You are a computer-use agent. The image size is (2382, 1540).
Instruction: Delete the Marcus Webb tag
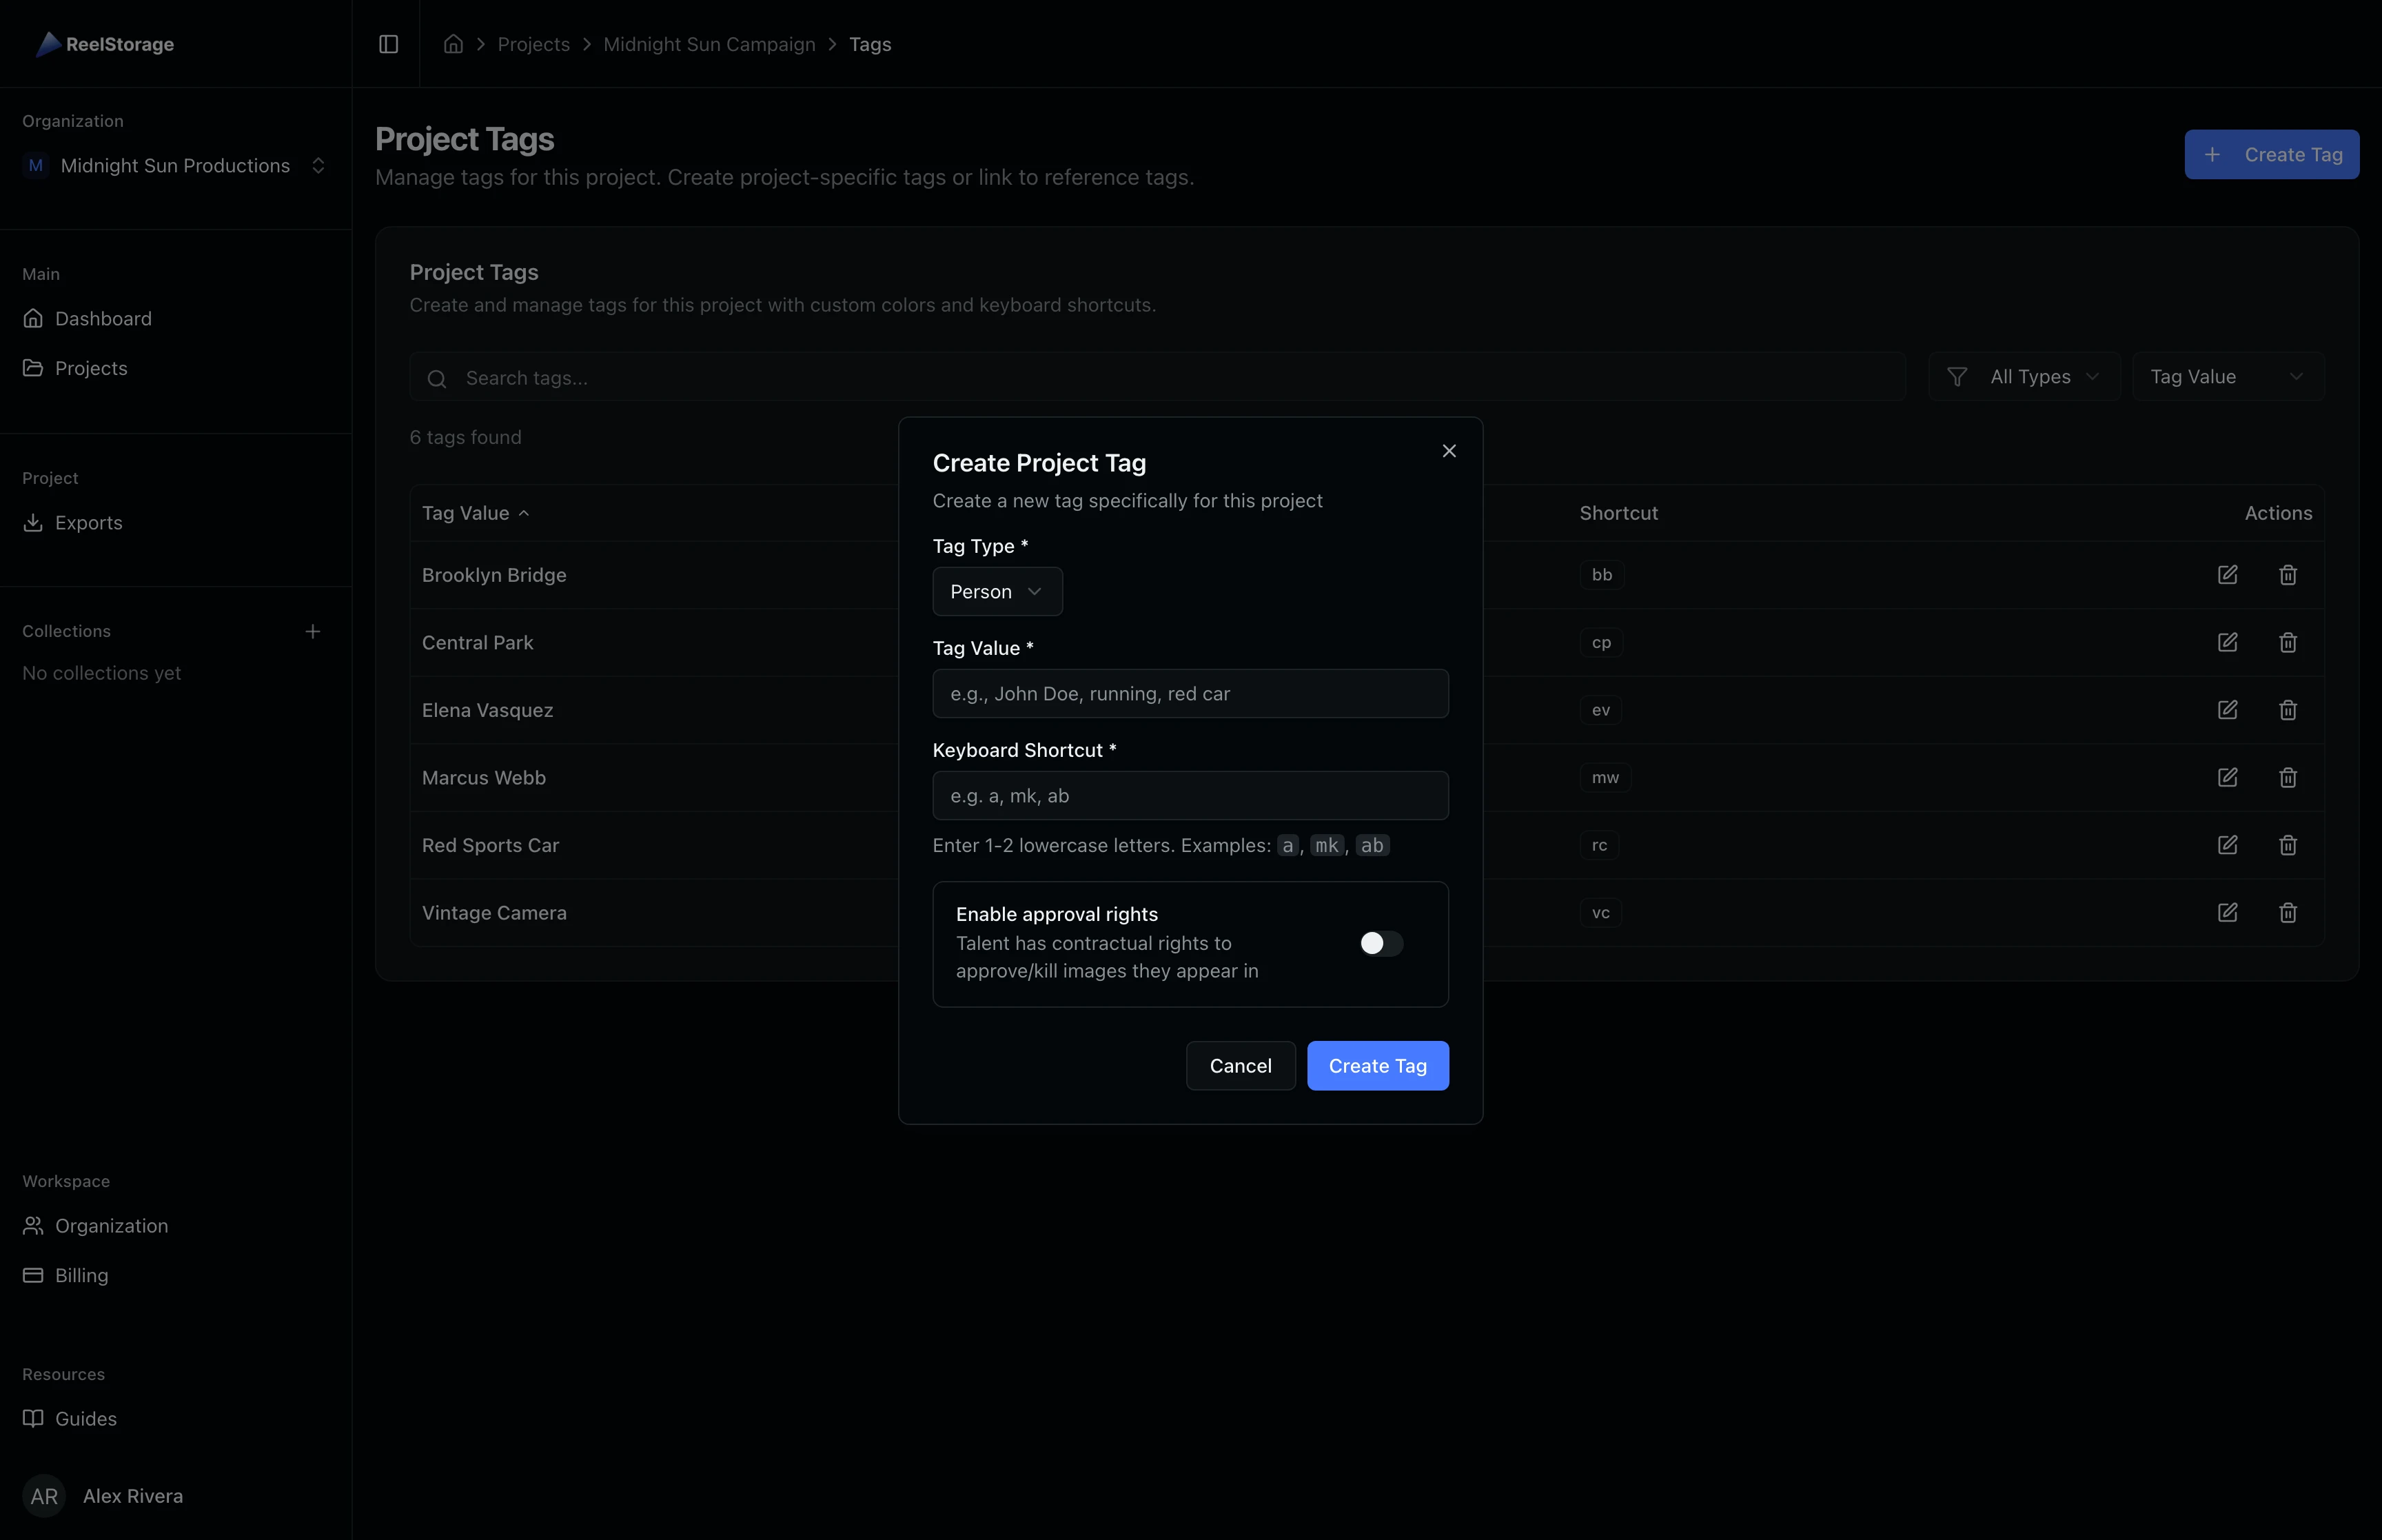(x=2289, y=777)
